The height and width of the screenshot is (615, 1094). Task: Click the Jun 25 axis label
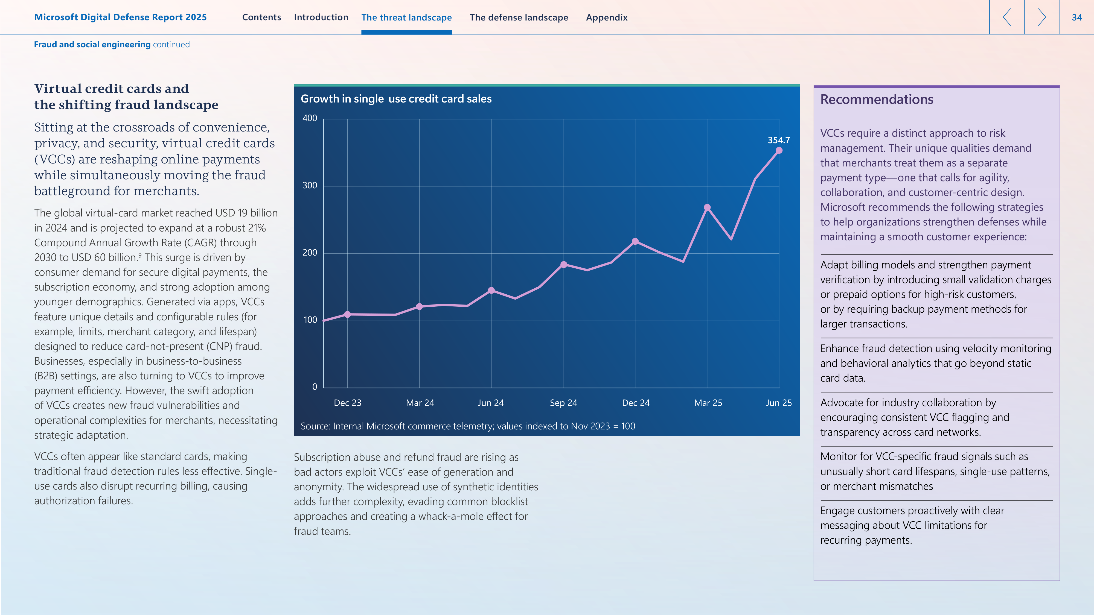pos(779,403)
